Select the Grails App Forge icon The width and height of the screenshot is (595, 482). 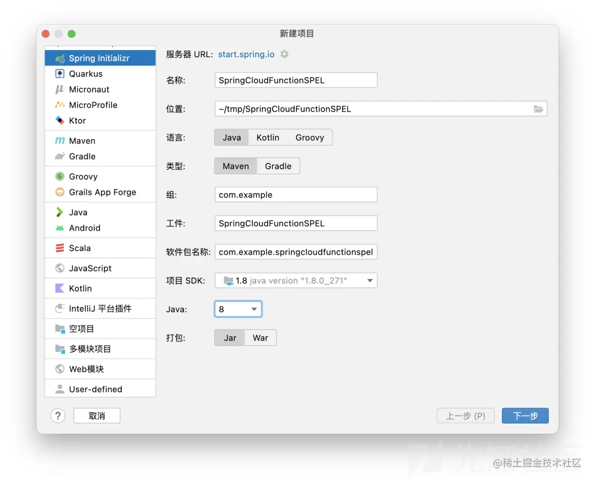pyautogui.click(x=60, y=192)
